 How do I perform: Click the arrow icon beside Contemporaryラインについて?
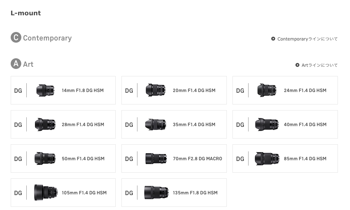pos(273,39)
